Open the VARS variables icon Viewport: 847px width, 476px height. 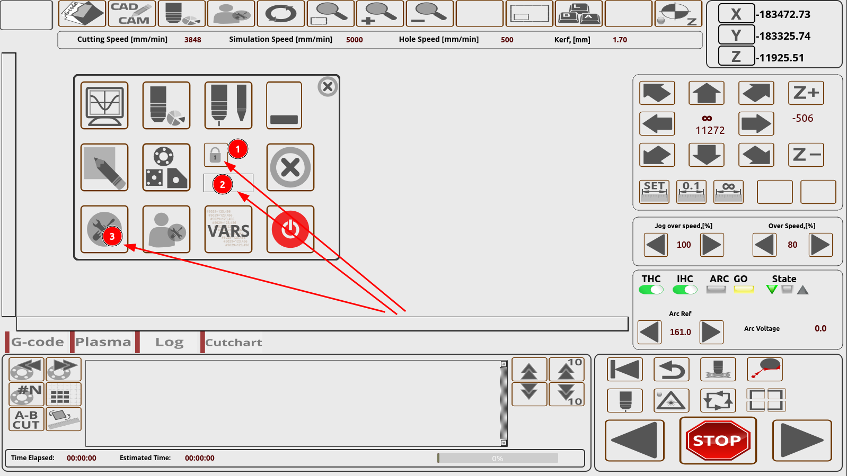(x=228, y=229)
